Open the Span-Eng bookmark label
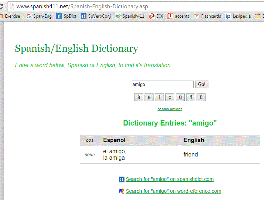264x200 pixels. (x=42, y=16)
